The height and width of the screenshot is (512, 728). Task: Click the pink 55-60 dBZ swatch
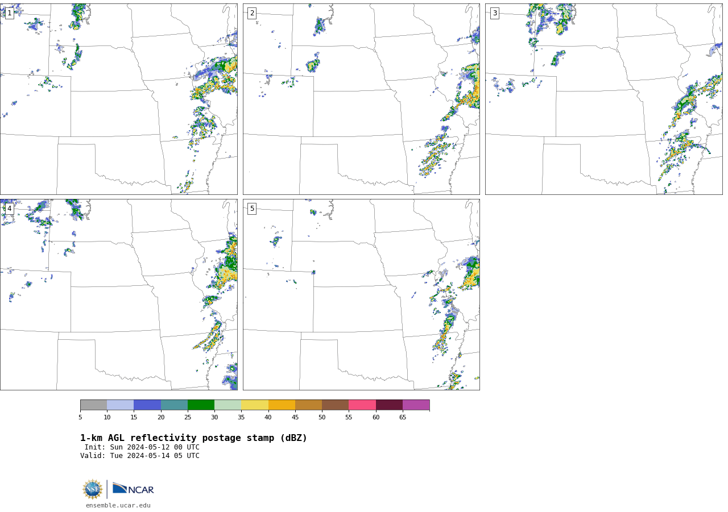coord(362,405)
